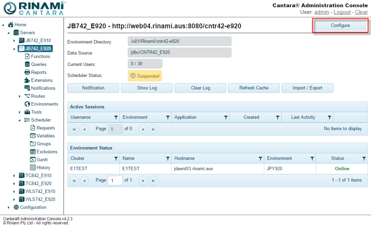Image resolution: width=371 pixels, height=232 pixels.
Task: Click the Environments globe icon
Action: 27,104
